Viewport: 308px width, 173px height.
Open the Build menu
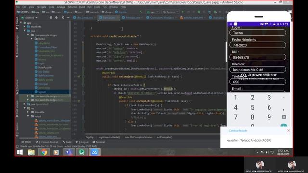(x=82, y=7)
